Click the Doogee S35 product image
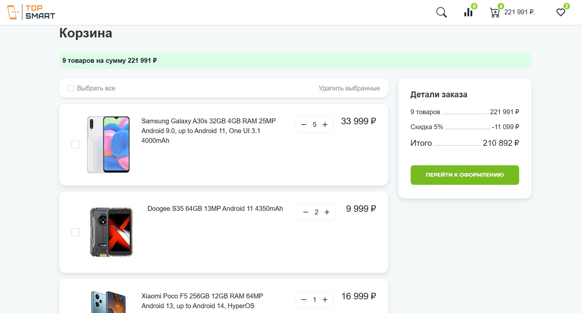 coord(111,232)
